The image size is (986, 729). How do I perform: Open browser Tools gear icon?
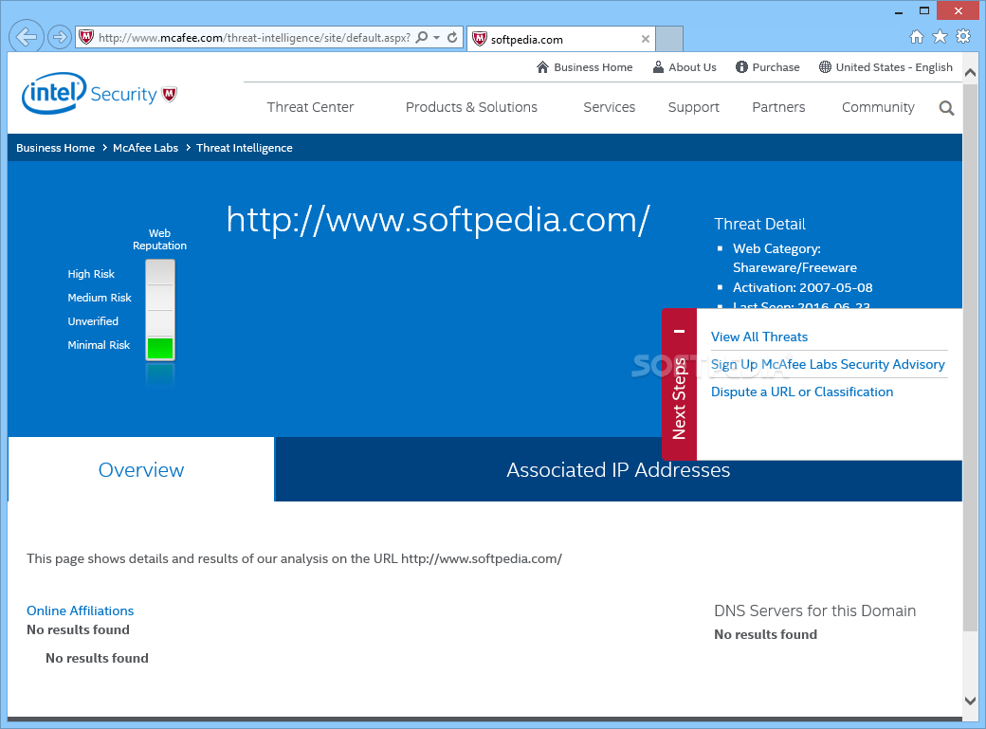click(963, 36)
